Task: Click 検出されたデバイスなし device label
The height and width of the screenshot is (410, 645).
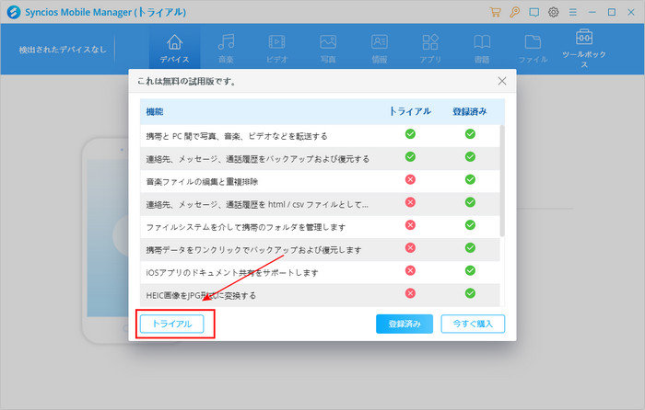Action: tap(63, 50)
